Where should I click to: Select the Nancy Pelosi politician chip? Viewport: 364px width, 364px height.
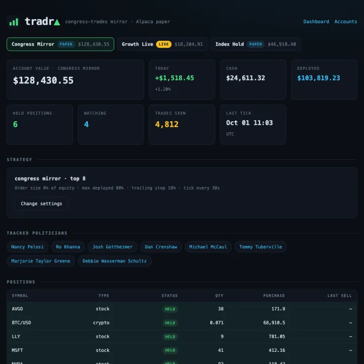click(x=27, y=247)
